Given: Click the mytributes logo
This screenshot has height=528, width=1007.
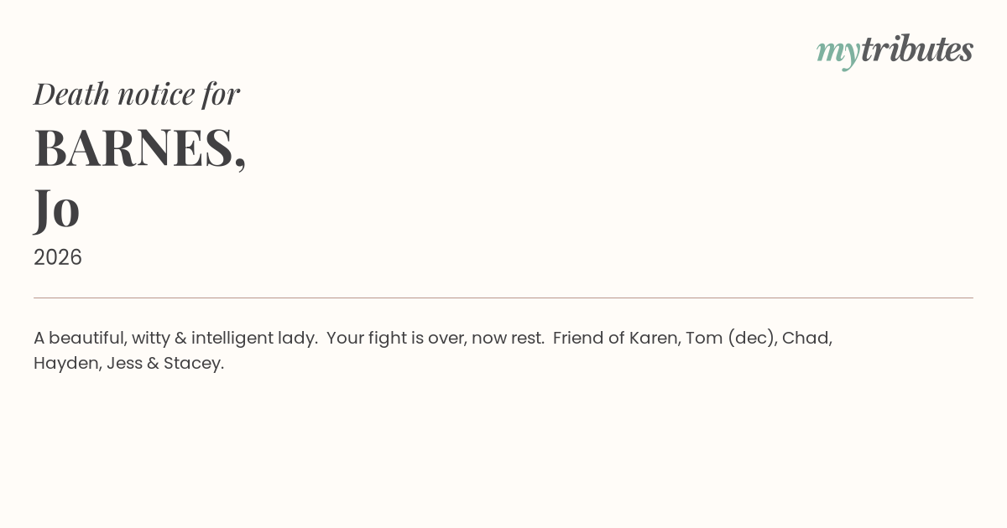Looking at the screenshot, I should point(895,50).
